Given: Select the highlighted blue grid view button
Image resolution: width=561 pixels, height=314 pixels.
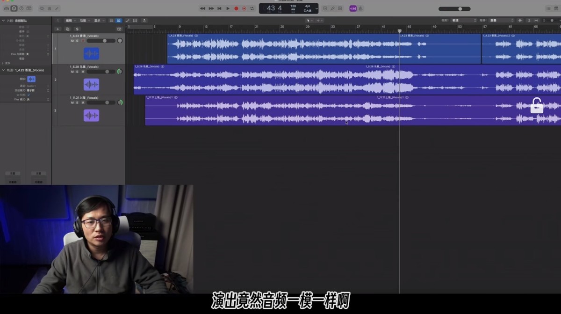Looking at the screenshot, I should click(x=119, y=21).
